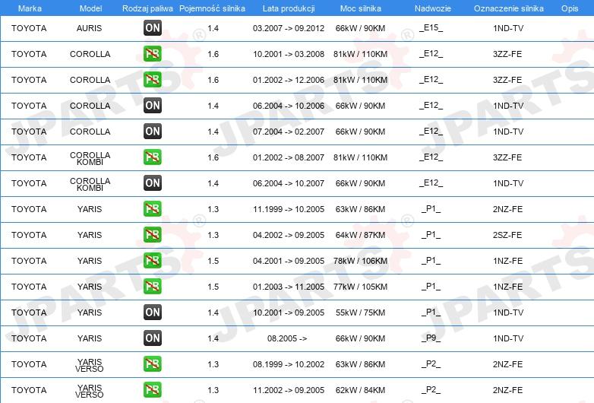Viewport: 594px width, 403px height.
Task: Click the Oznaczenie silnika column header
Action: coord(509,8)
